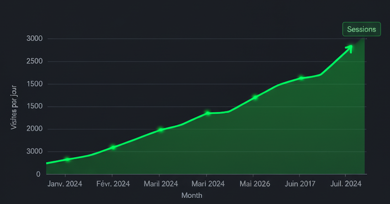The width and height of the screenshot is (390, 204).
Task: Click the data marker above Mari 2024
Action: click(207, 113)
